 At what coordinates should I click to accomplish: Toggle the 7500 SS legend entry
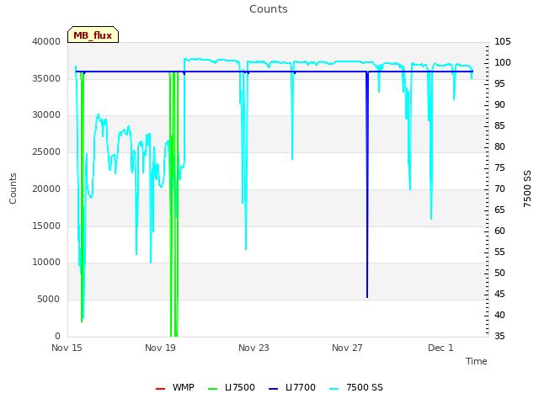pyautogui.click(x=356, y=387)
